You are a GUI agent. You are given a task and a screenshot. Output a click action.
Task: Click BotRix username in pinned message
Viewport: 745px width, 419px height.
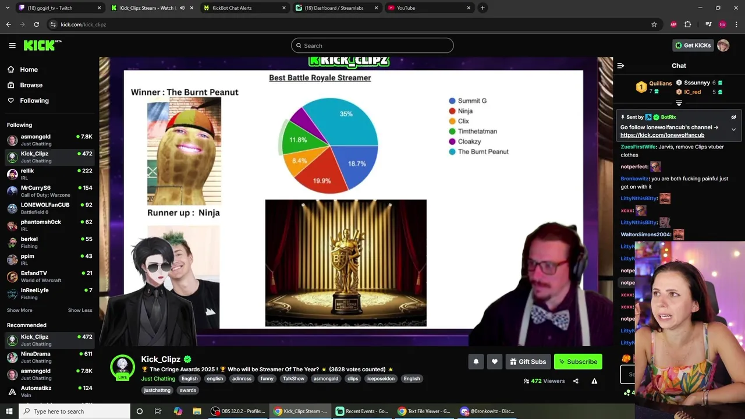tap(668, 117)
